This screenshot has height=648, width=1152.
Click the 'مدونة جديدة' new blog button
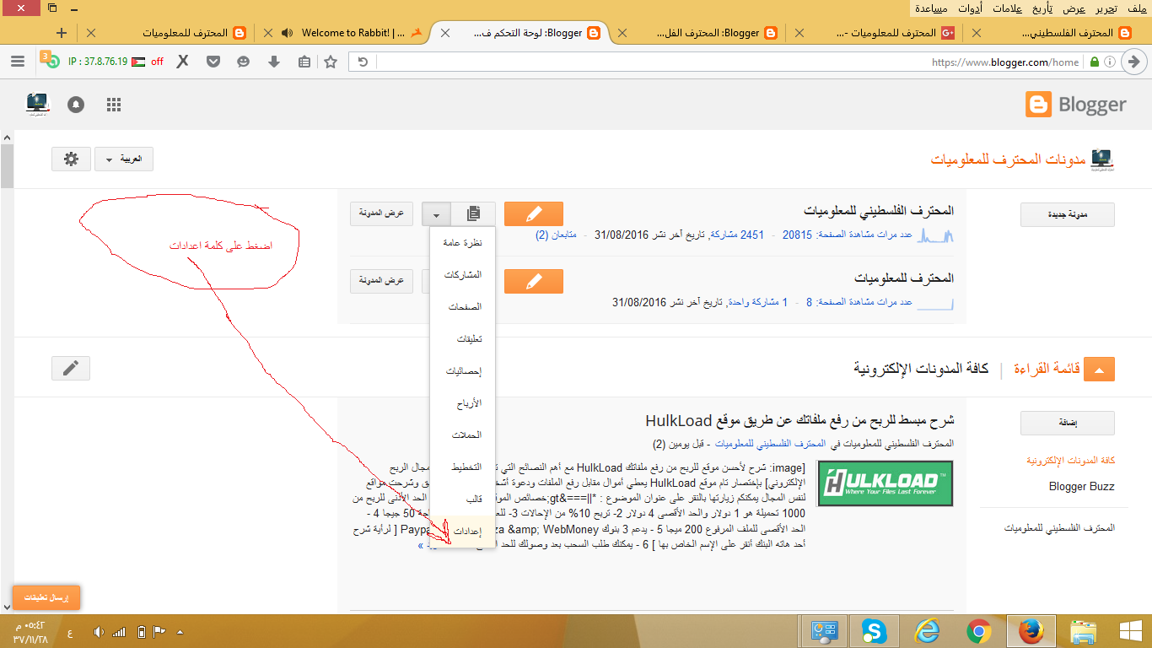(1067, 214)
